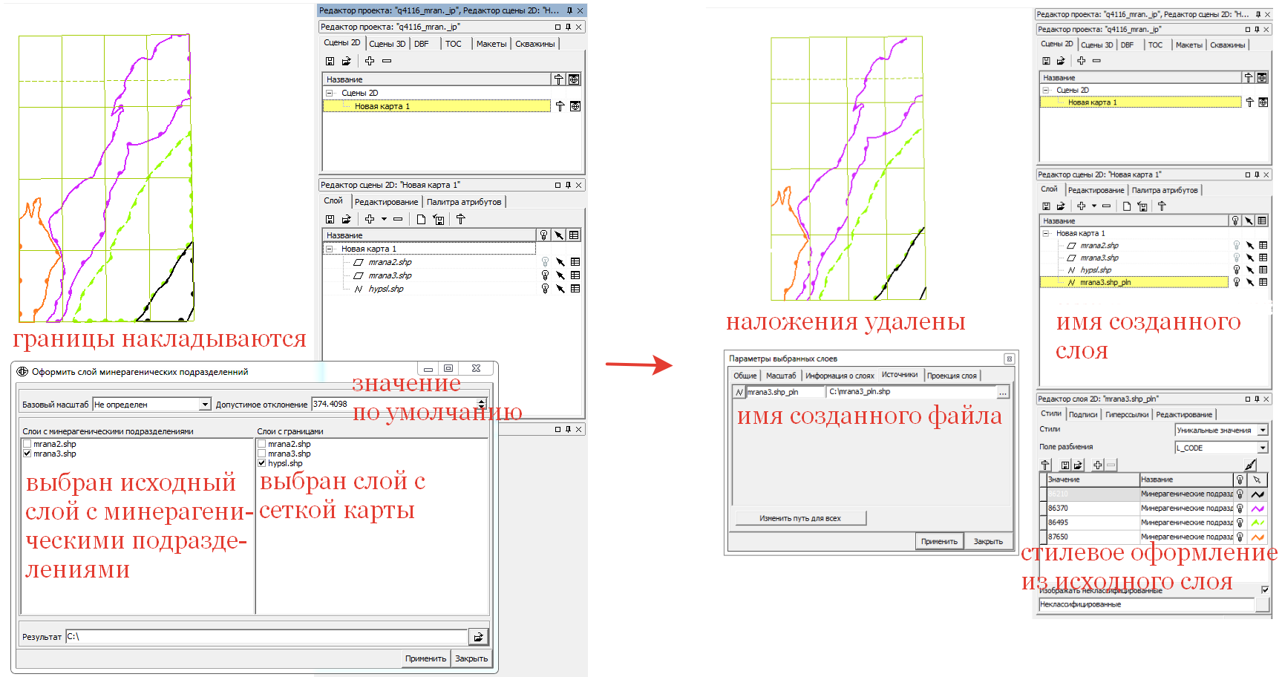Screen dimensions: 1282x677
Task: Click the selectable arrow icon for mrana3.shp_pln
Action: 1250,282
